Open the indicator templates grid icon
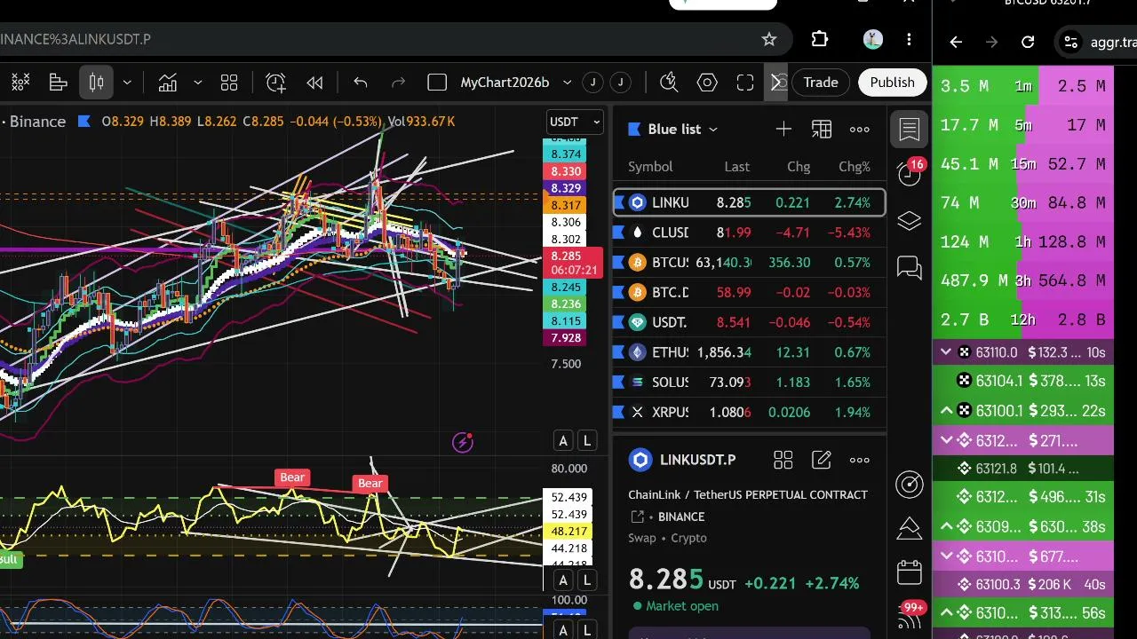 (229, 83)
